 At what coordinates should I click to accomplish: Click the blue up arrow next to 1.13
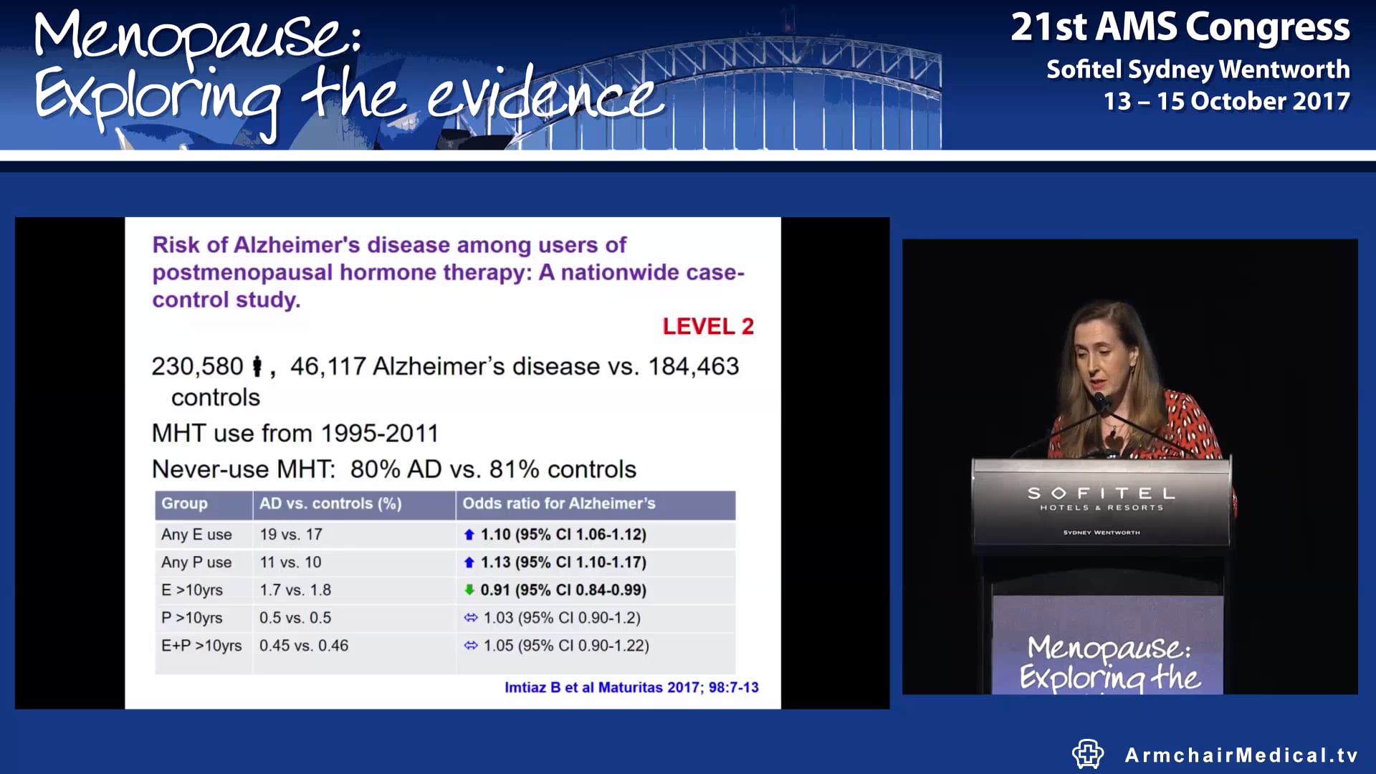(x=471, y=563)
